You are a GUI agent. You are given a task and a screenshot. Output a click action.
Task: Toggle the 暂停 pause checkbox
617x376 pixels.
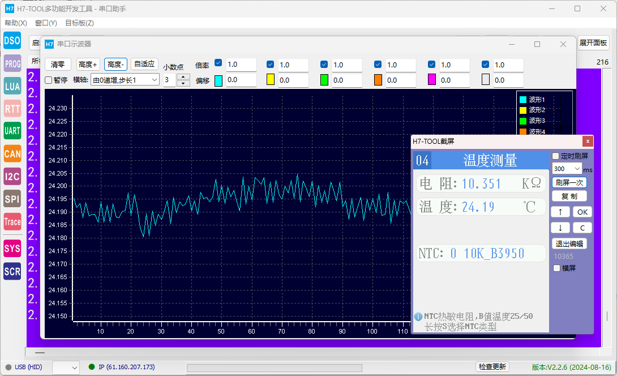pos(49,80)
